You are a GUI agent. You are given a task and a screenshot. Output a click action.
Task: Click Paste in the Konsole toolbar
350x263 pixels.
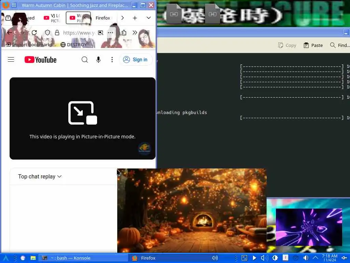pyautogui.click(x=313, y=45)
